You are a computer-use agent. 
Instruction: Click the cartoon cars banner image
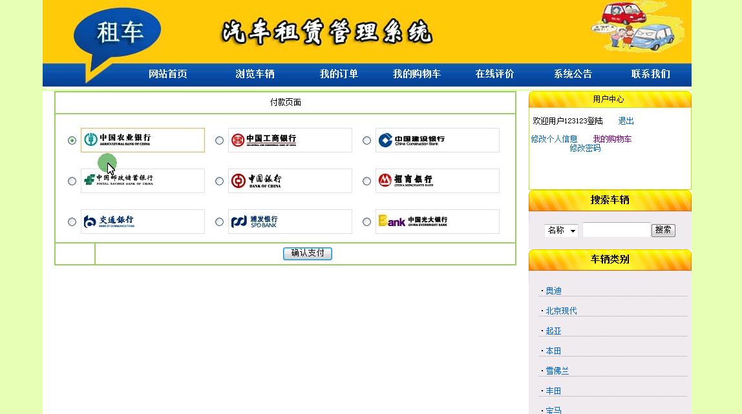pyautogui.click(x=638, y=26)
